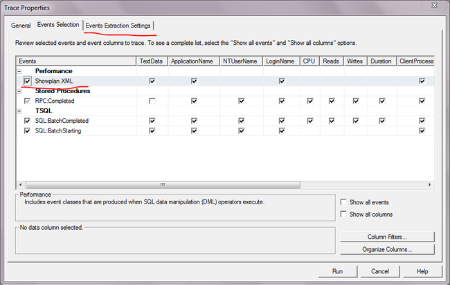Collapse the TSQL event category
This screenshot has height=285, width=450.
pyautogui.click(x=19, y=111)
